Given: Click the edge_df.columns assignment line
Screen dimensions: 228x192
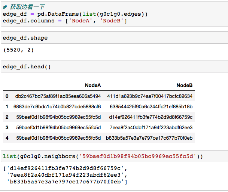Looking at the screenshot, I should click(x=65, y=21).
